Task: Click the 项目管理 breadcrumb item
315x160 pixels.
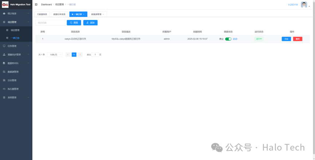Action: 59,4
